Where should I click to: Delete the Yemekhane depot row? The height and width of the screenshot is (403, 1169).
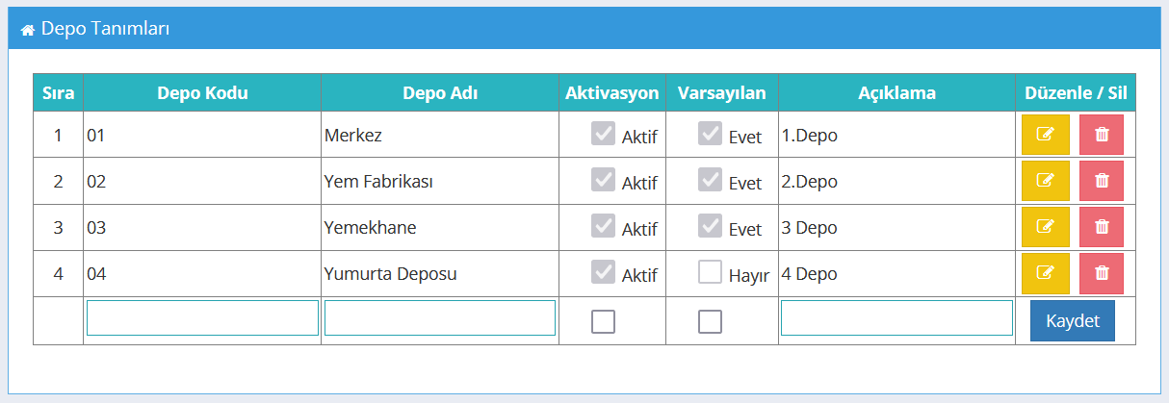coord(1102,227)
